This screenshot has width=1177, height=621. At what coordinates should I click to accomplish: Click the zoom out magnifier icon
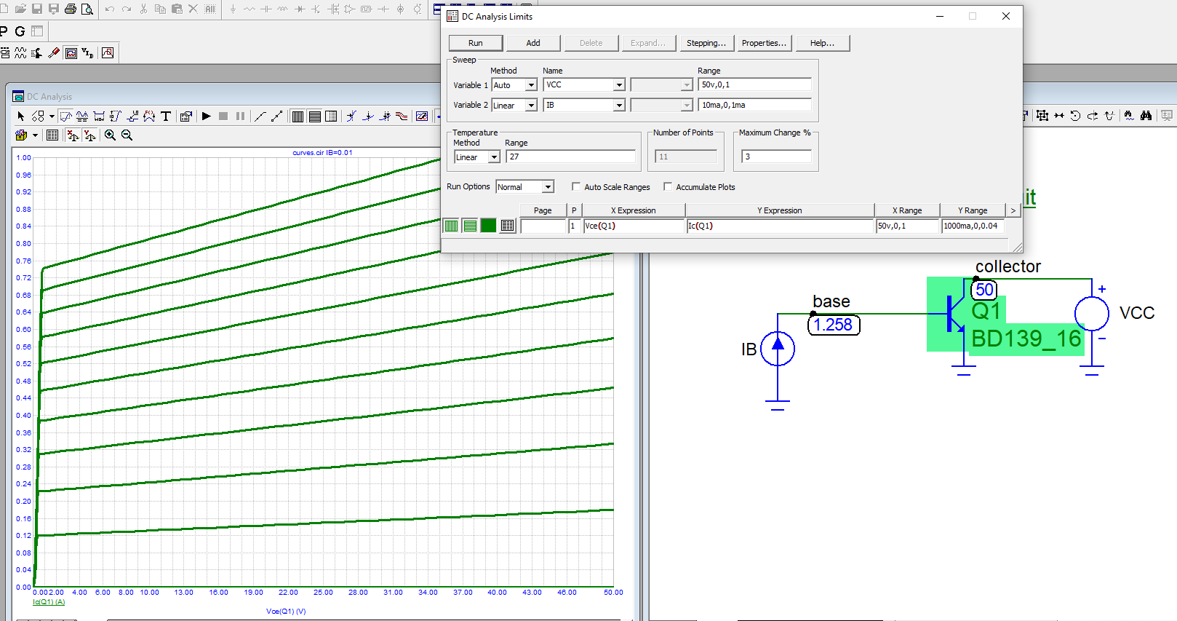(x=127, y=135)
